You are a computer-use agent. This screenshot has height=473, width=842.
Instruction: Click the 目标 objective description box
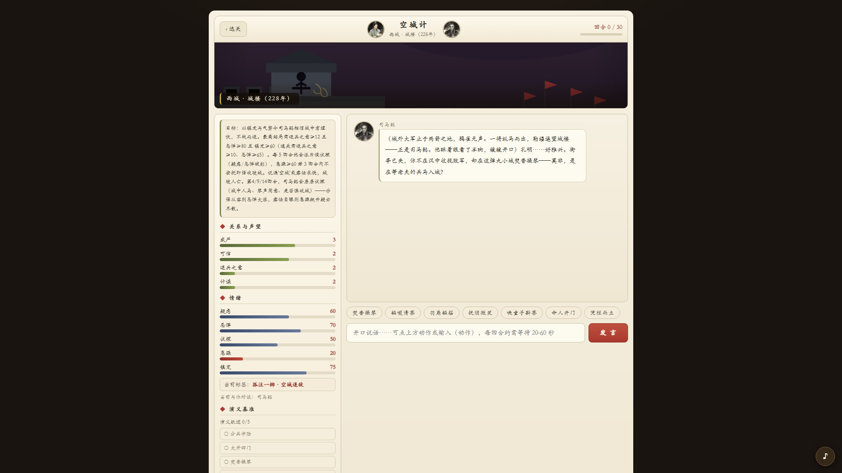point(278,169)
